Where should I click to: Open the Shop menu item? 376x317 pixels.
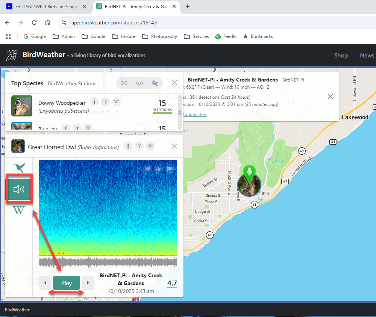tap(341, 55)
